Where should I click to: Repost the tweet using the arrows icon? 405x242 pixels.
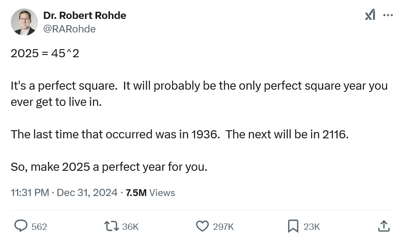coord(111,226)
